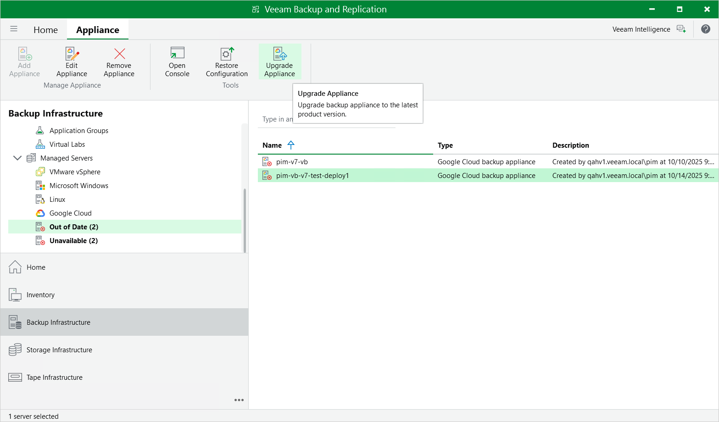719x422 pixels.
Task: Click Description cell dated 10/10/2025
Action: (633, 161)
